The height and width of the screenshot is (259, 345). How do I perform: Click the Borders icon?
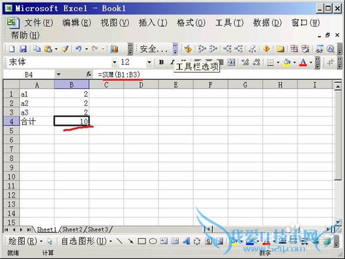[270, 62]
